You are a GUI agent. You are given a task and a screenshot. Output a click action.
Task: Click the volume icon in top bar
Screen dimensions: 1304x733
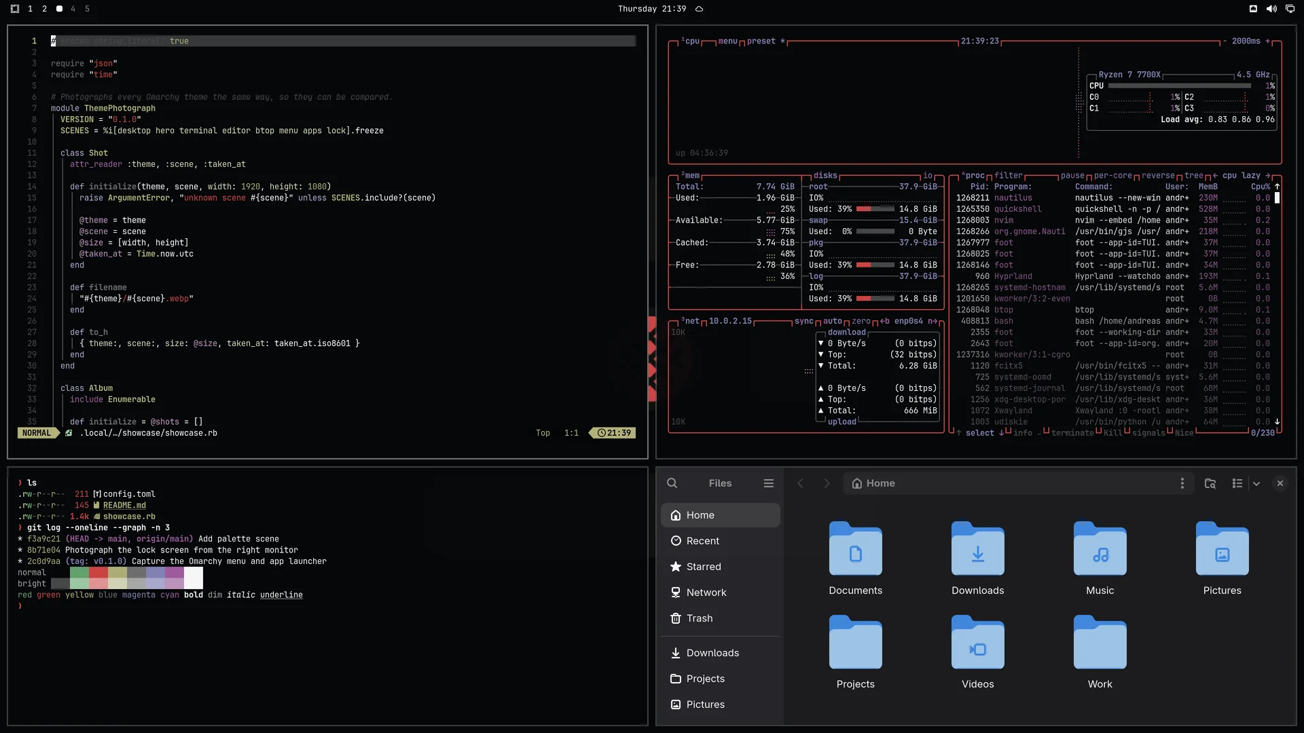[1271, 9]
